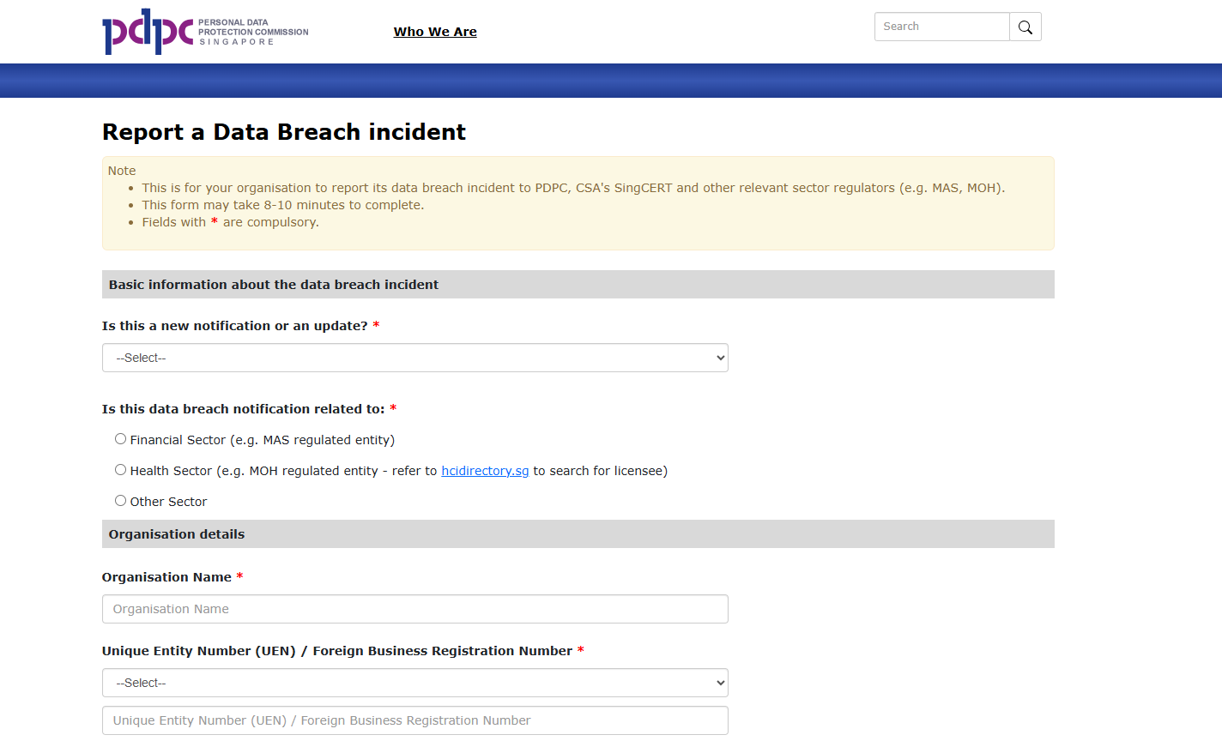
Task: Focus the Search text box
Action: click(941, 27)
